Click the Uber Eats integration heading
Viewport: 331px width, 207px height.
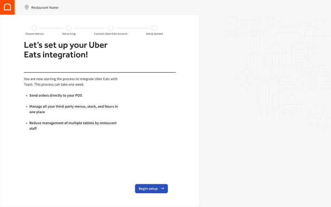tap(66, 50)
